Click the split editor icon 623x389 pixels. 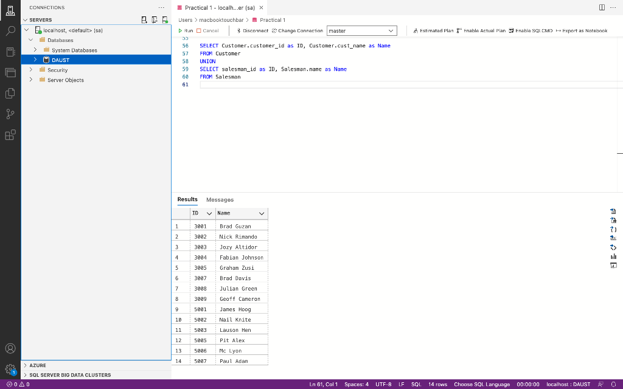602,7
